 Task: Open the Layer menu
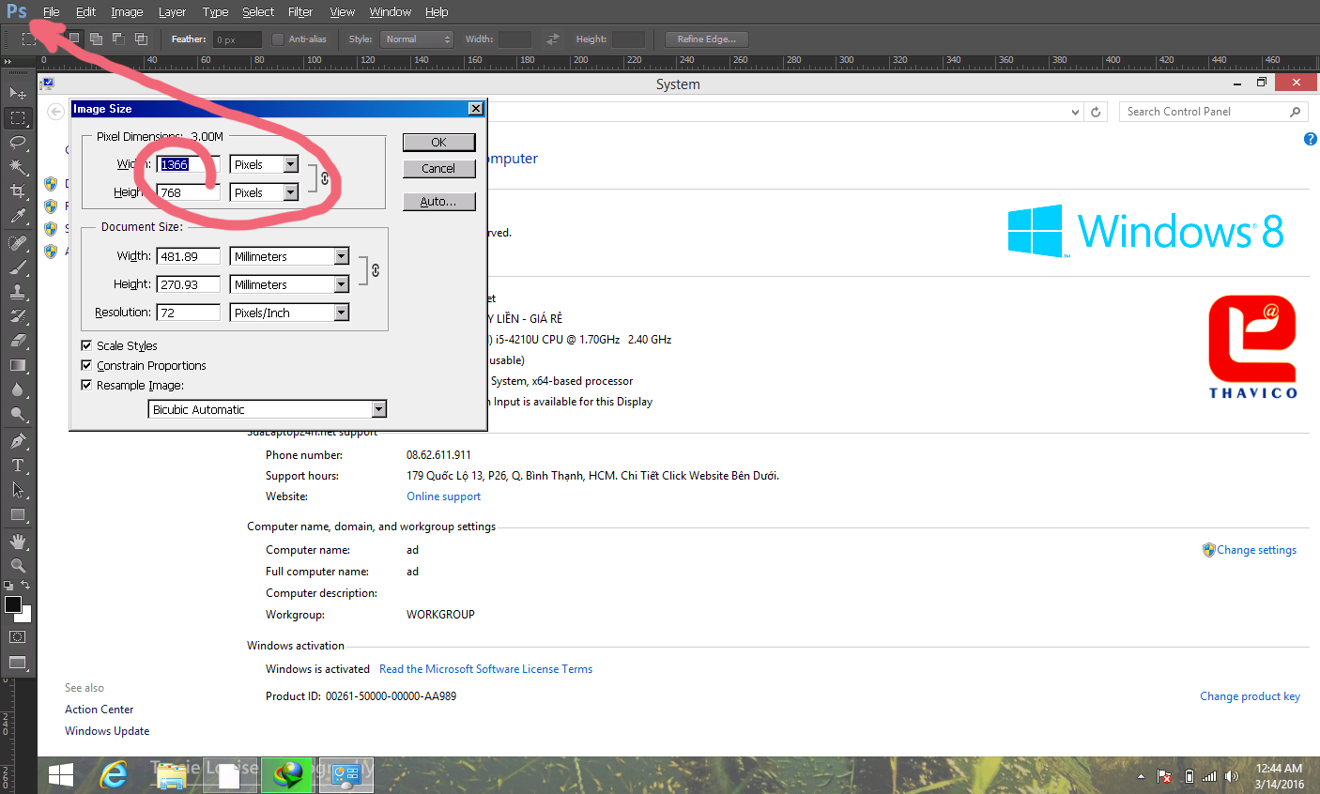coord(172,12)
